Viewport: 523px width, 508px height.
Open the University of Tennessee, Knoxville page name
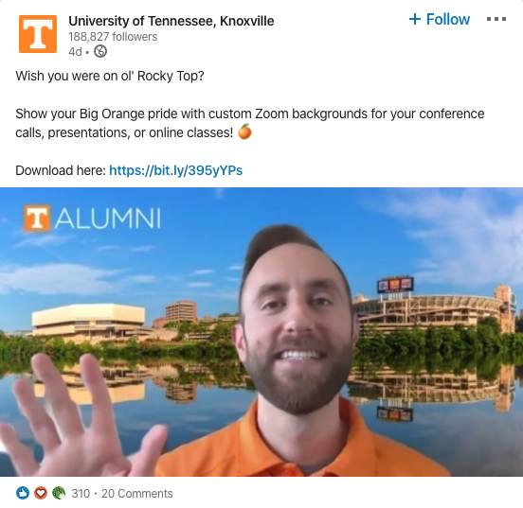pyautogui.click(x=171, y=21)
